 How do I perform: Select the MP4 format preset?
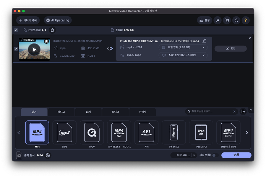(x=37, y=132)
